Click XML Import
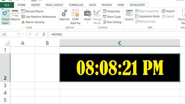Image resolution: width=185 pixels, height=104 pixels. [x=168, y=11]
